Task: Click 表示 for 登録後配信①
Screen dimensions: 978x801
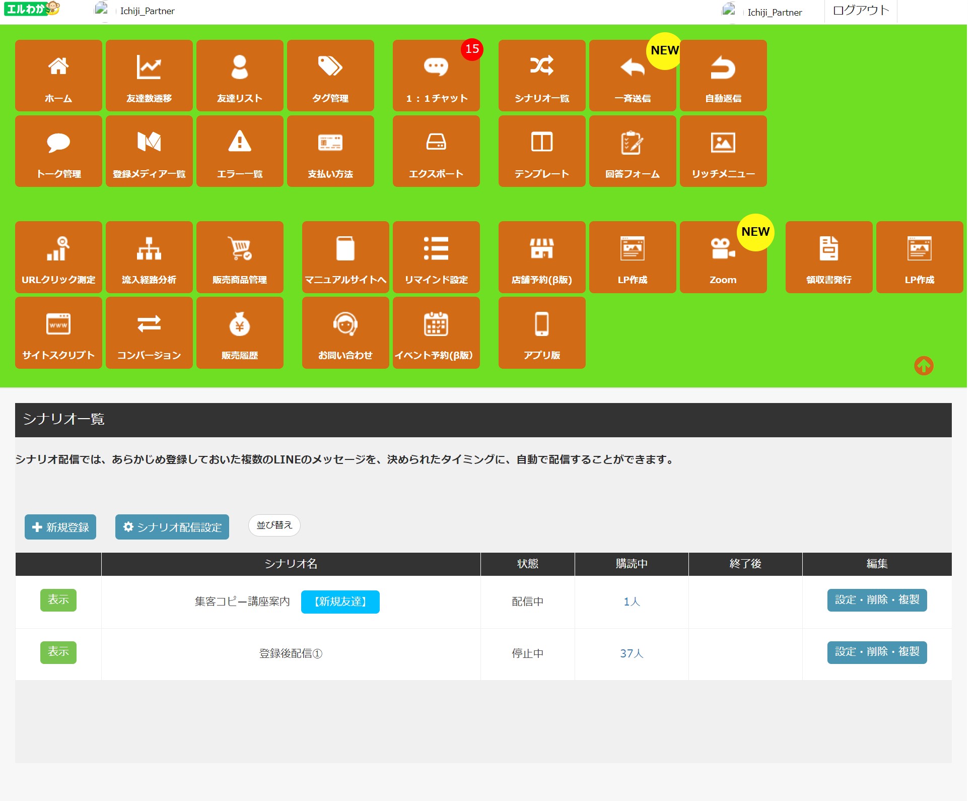Action: click(x=58, y=652)
